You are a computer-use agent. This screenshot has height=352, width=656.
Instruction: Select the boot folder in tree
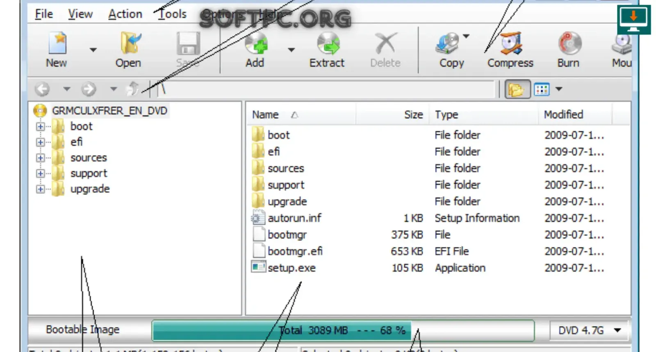click(82, 126)
